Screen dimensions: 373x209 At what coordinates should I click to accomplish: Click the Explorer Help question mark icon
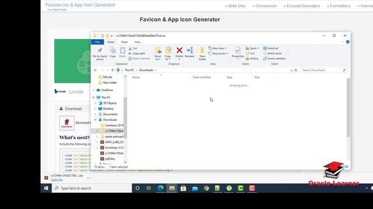[x=348, y=42]
